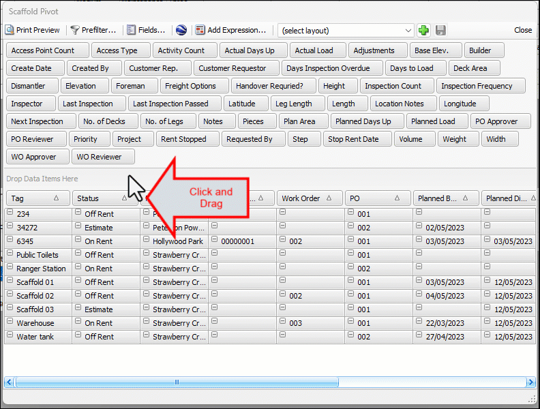Viewport: 540px width, 409px height.
Task: Collapse the Scaffold 01 row group
Action: tap(10, 281)
